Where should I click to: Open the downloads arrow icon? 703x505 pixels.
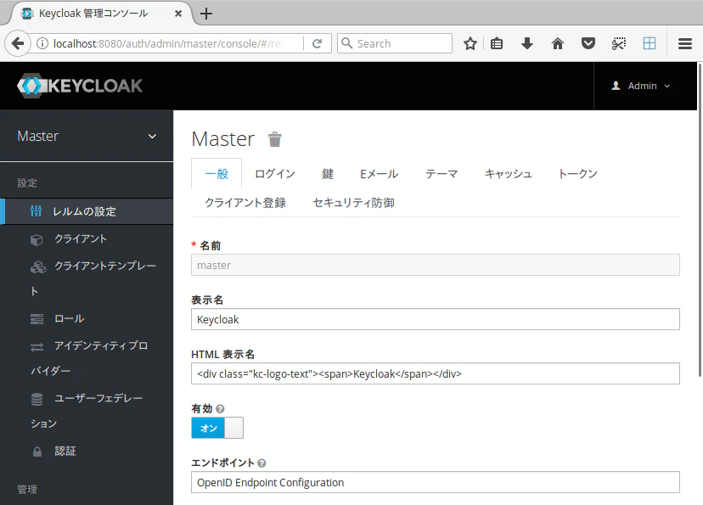click(527, 43)
